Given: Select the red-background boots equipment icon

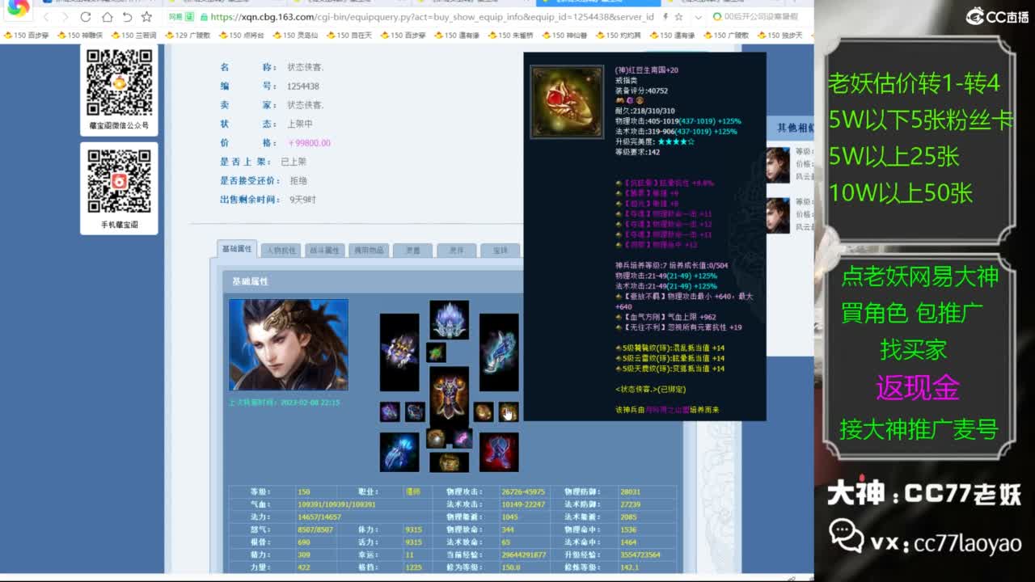Looking at the screenshot, I should (x=499, y=453).
